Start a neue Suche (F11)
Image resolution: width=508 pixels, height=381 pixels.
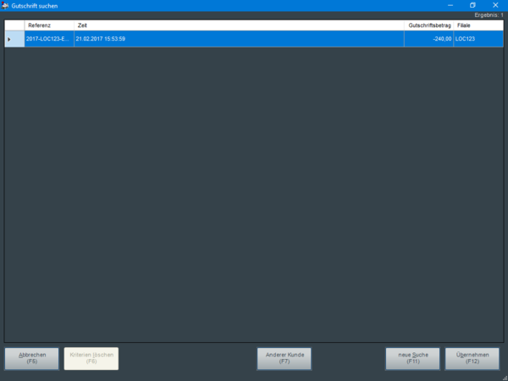412,358
